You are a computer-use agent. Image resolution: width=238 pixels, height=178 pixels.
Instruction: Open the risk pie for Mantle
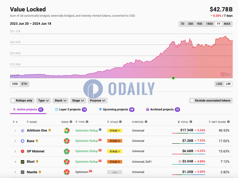coord(67,172)
